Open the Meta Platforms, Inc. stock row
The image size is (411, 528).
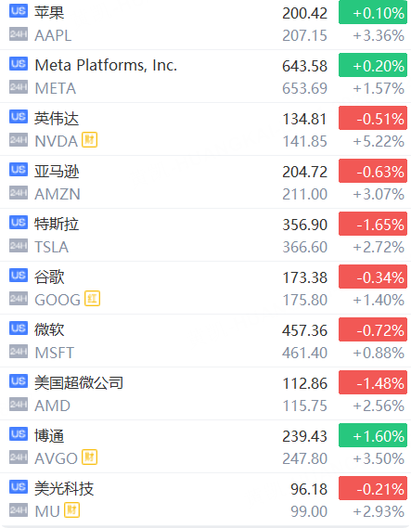(205, 76)
